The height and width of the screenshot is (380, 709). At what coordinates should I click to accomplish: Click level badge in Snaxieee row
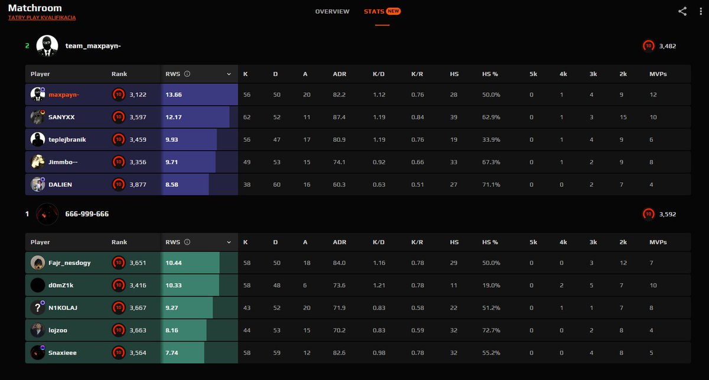(x=118, y=352)
